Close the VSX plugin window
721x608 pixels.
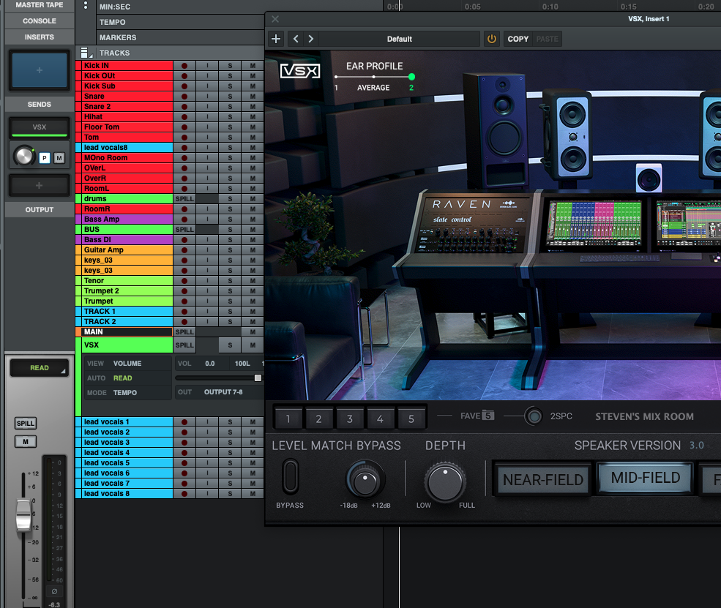[x=275, y=19]
